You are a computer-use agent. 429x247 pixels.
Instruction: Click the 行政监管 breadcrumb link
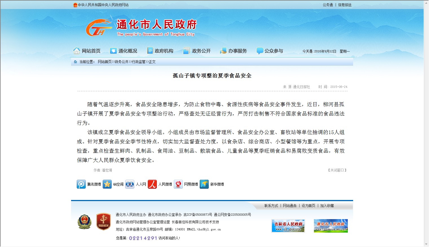coord(139,62)
